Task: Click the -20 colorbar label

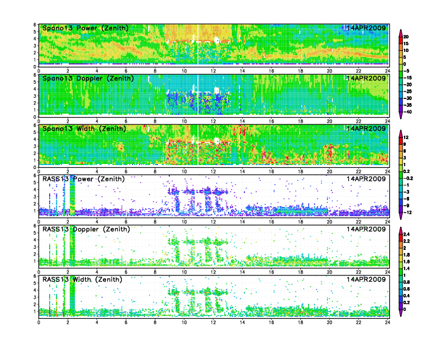Action: coord(407,84)
